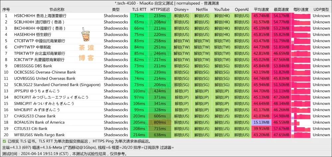332x157 pixels.
Task: Click node JPPSJPJJ ゆうちょぎんこう
Action: pos(37,91)
